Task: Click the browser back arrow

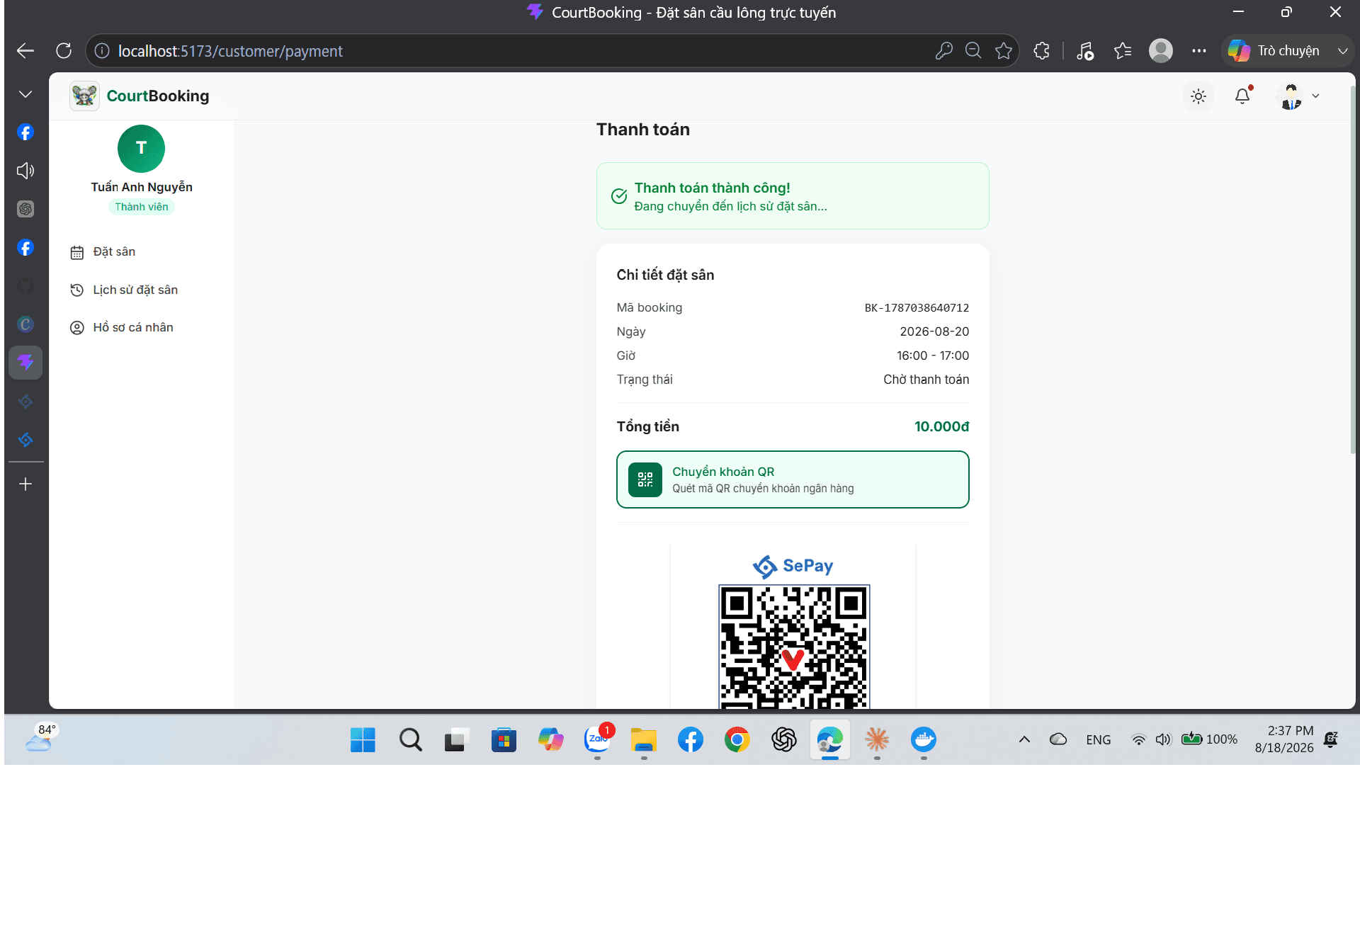Action: click(x=25, y=51)
